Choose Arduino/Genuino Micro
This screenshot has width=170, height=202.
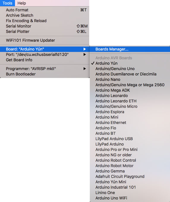coord(130,107)
